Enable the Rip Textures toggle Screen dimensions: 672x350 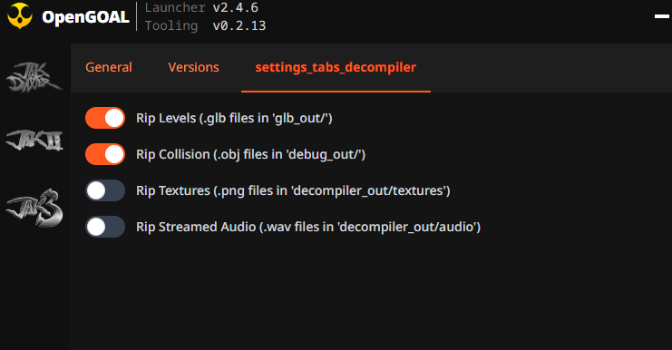(x=105, y=190)
